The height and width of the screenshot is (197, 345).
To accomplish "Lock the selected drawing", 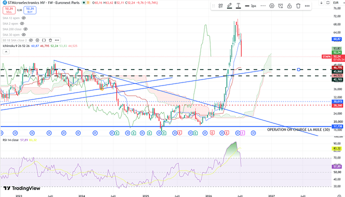I will (x=289, y=6).
